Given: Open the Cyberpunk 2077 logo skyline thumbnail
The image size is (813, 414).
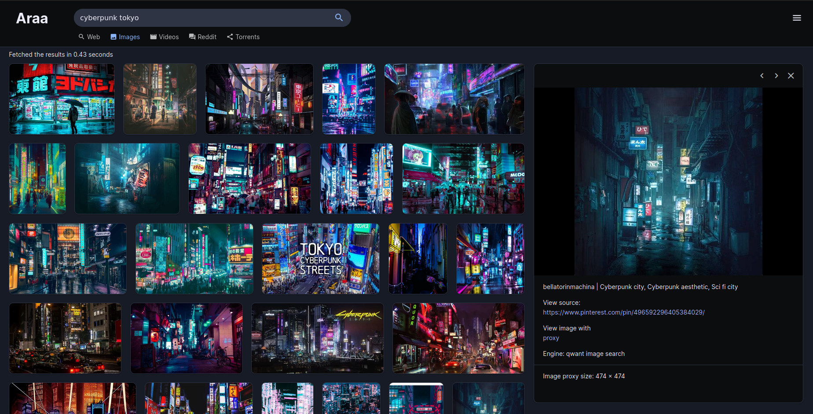Looking at the screenshot, I should (317, 338).
